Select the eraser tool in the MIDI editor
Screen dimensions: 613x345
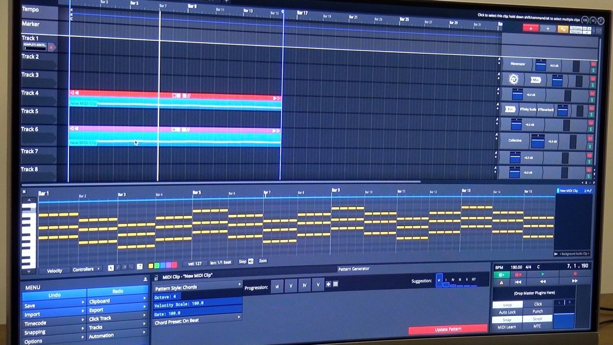pyautogui.click(x=125, y=267)
